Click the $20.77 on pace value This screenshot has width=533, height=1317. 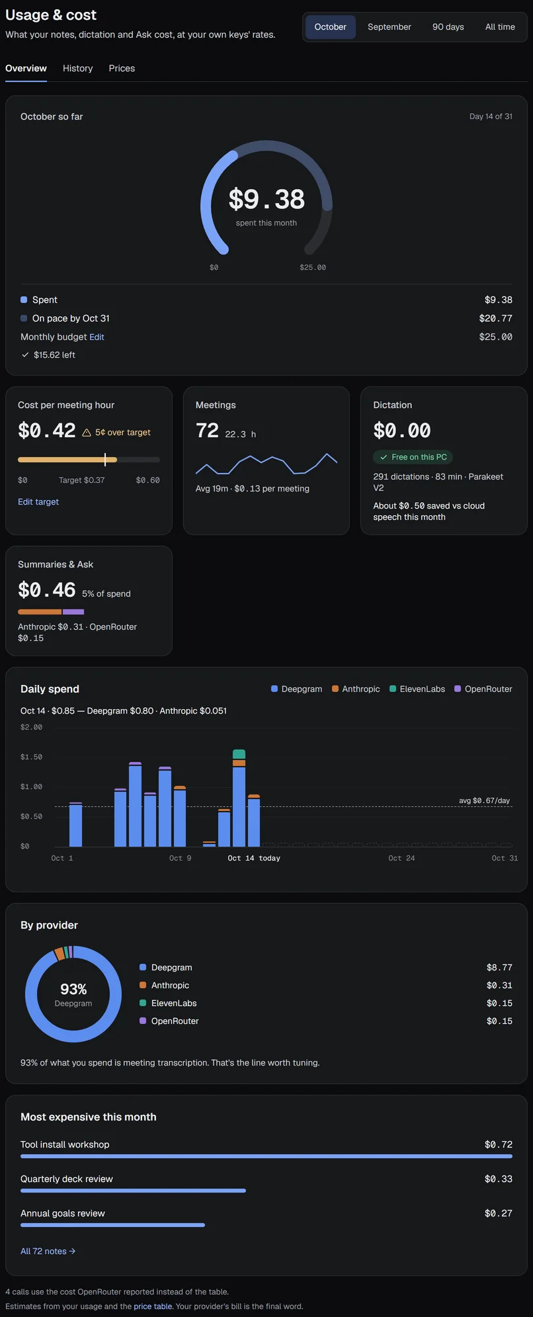coord(496,318)
